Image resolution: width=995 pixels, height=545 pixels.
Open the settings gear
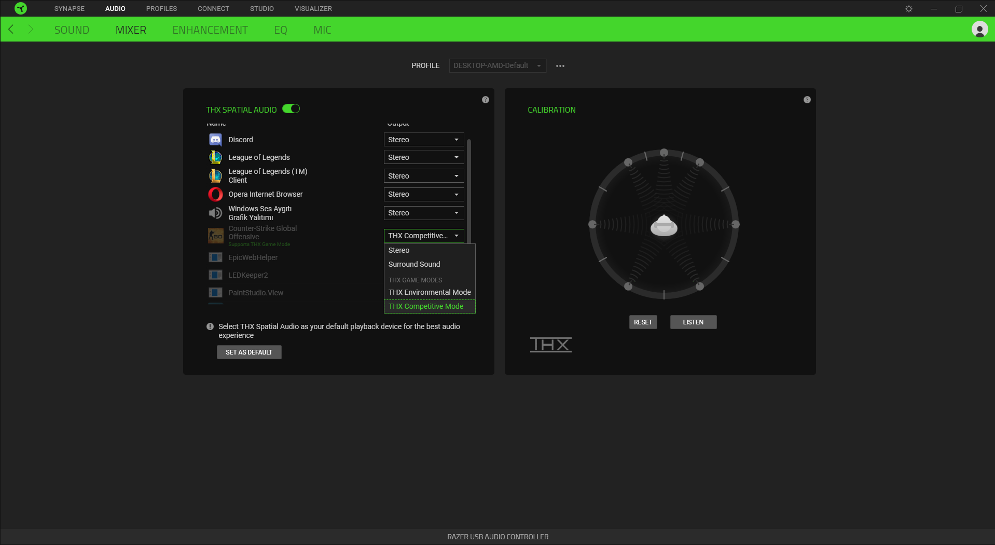pos(909,9)
